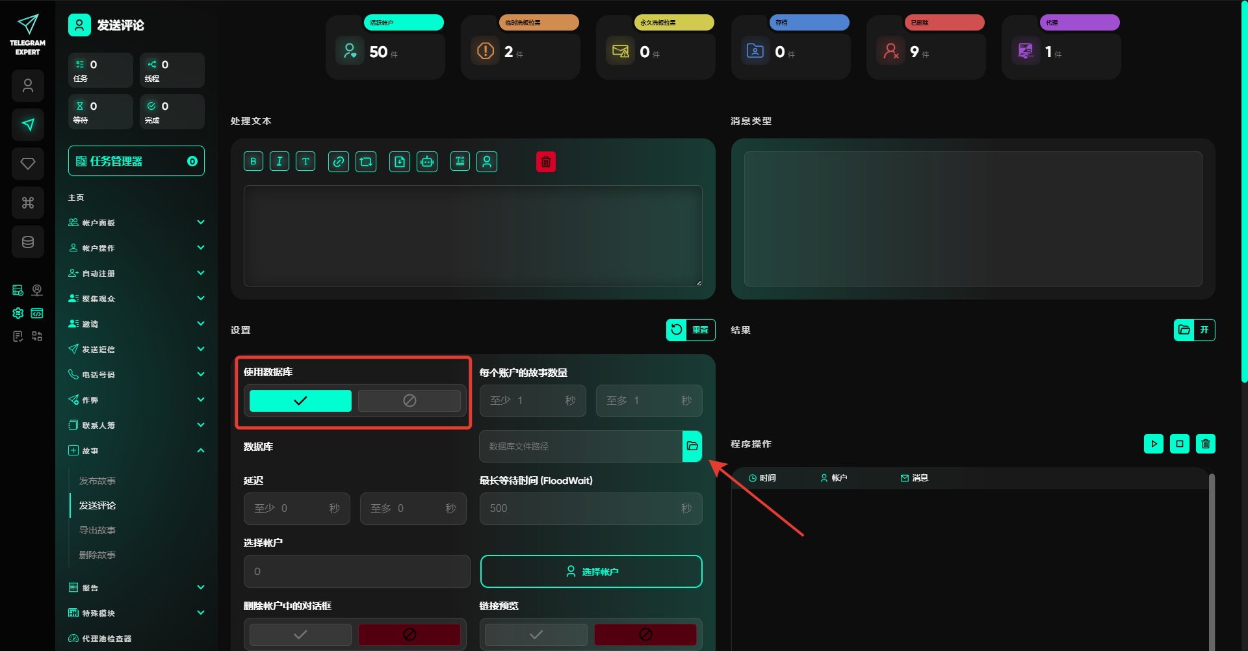Click the 重置 reset button
Screen dimensions: 1248x651
[x=690, y=330]
